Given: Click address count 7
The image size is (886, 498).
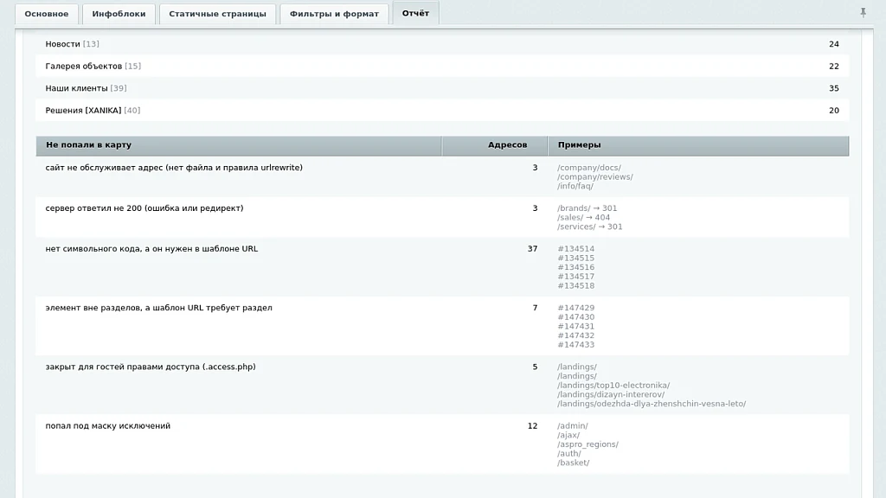Looking at the screenshot, I should (x=535, y=308).
